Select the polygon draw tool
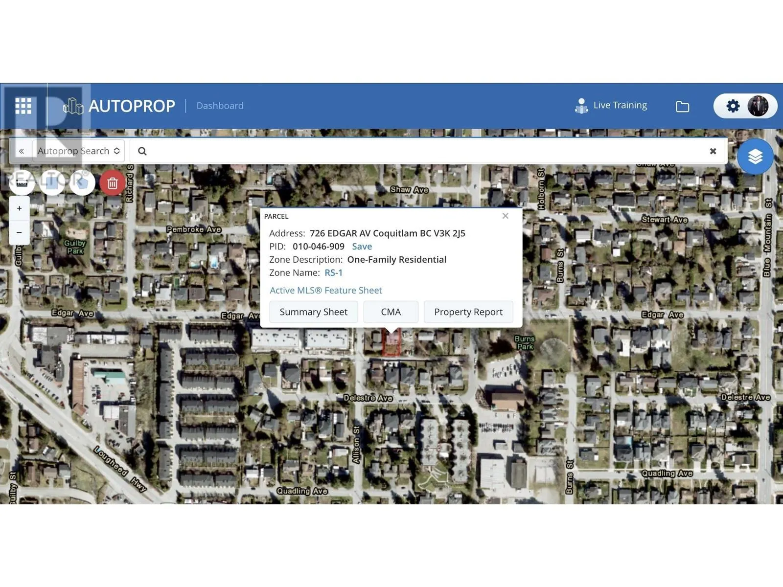This screenshot has width=783, height=587. pos(82,183)
